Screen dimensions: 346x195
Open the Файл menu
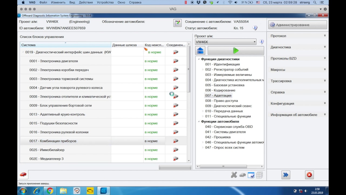[x=43, y=2]
